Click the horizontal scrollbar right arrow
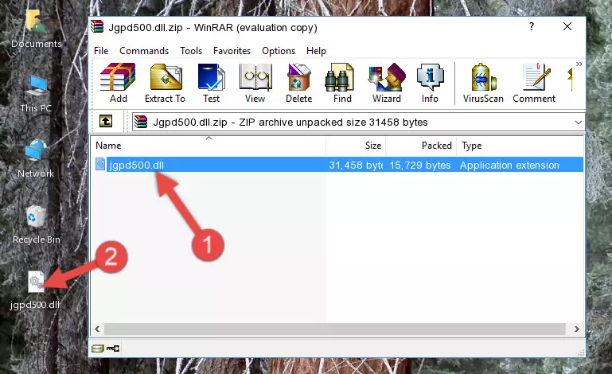Image resolution: width=612 pixels, height=374 pixels. (576, 329)
